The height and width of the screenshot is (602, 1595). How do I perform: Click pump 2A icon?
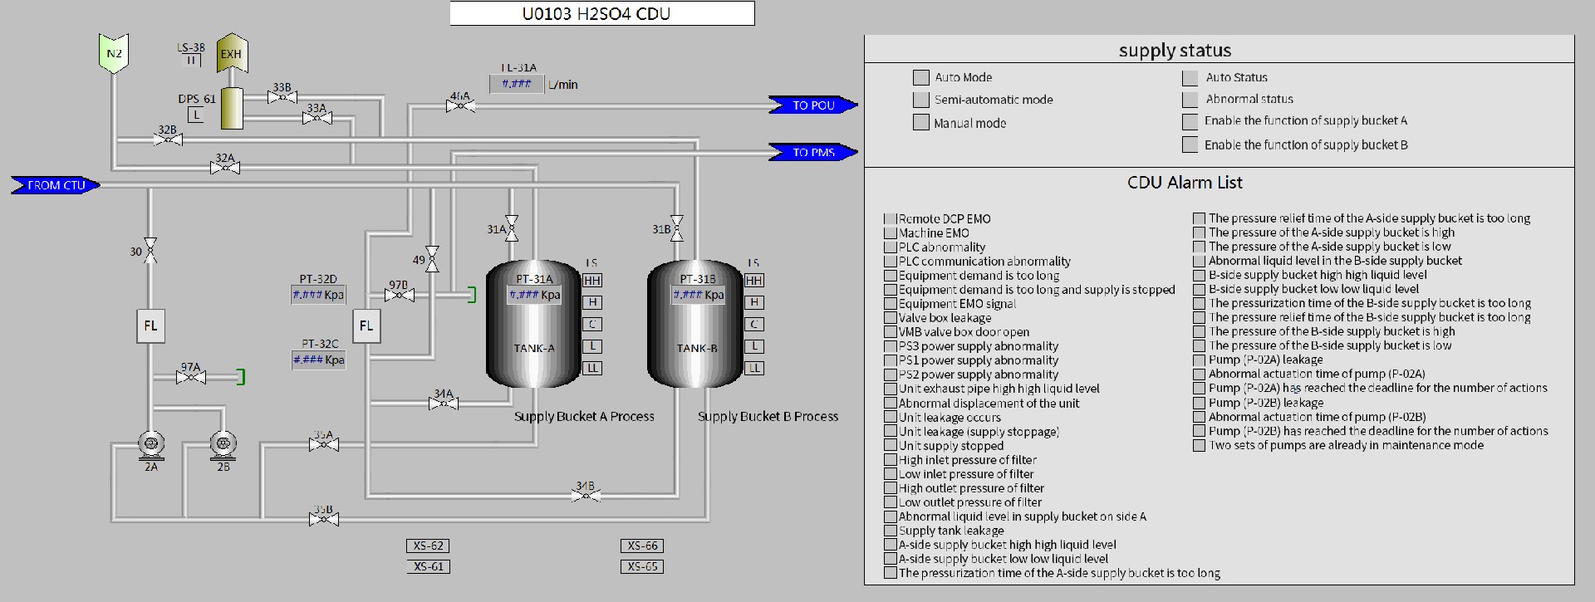pos(150,444)
